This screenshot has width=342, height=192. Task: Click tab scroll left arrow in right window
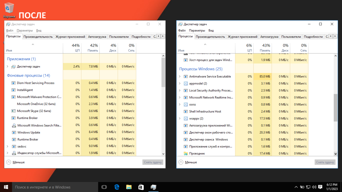(x=331, y=36)
